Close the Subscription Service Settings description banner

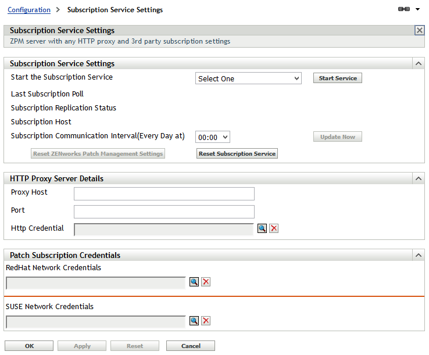420,30
